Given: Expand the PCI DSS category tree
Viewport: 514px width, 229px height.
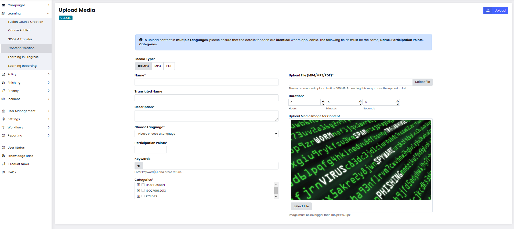Looking at the screenshot, I should (138, 196).
